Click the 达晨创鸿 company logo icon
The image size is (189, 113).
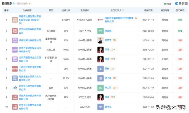[x=15, y=20]
